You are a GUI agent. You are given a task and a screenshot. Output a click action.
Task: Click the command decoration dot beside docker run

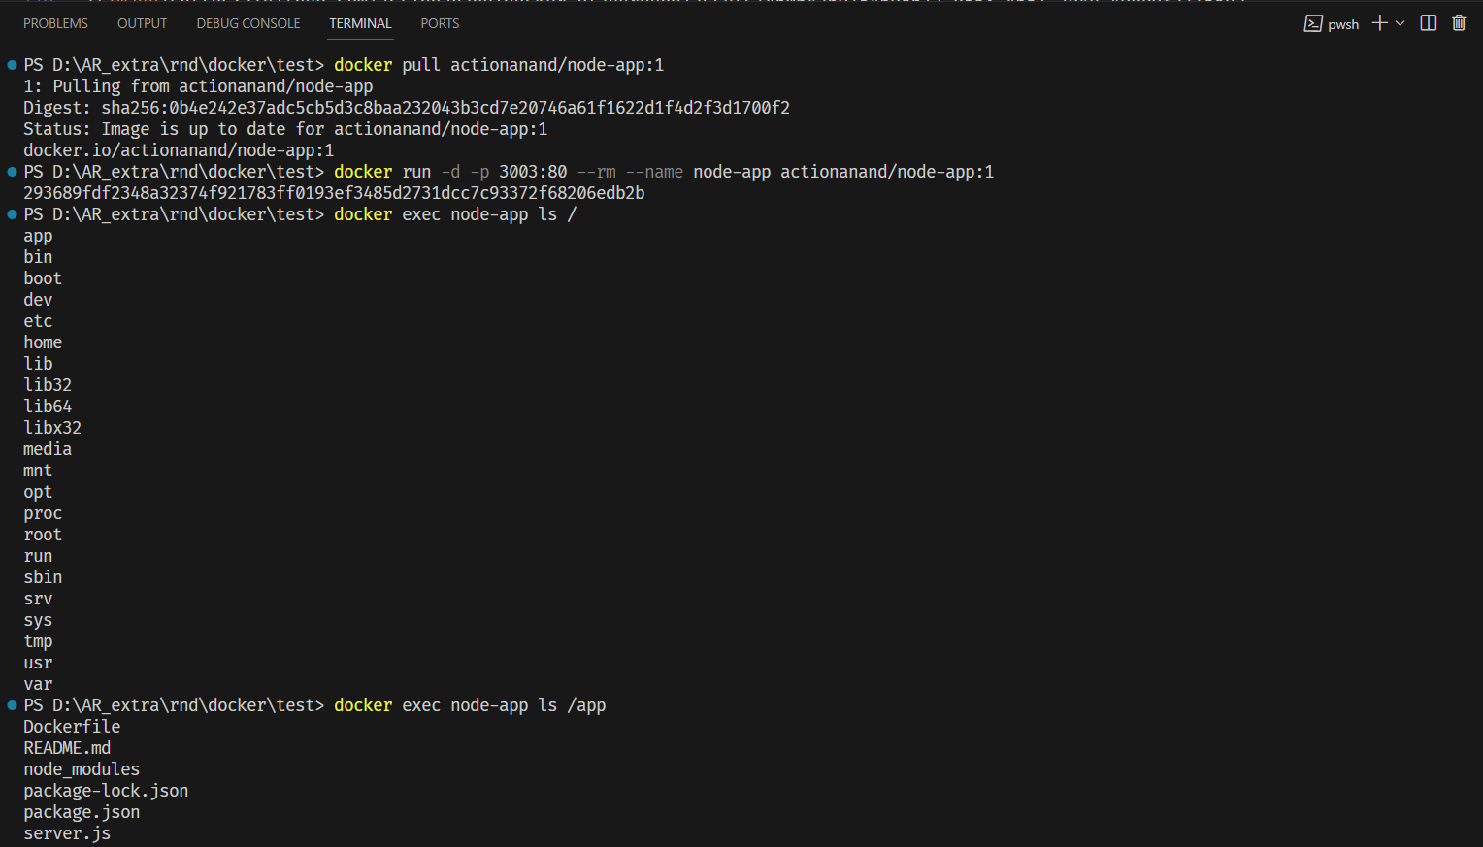point(10,171)
